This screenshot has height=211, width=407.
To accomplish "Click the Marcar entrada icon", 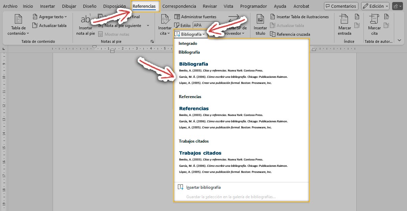I will [344, 25].
